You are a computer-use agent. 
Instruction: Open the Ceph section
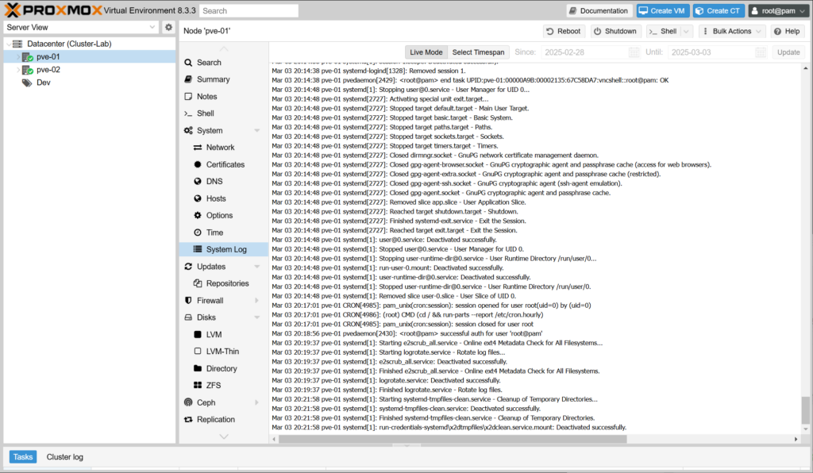tap(205, 402)
